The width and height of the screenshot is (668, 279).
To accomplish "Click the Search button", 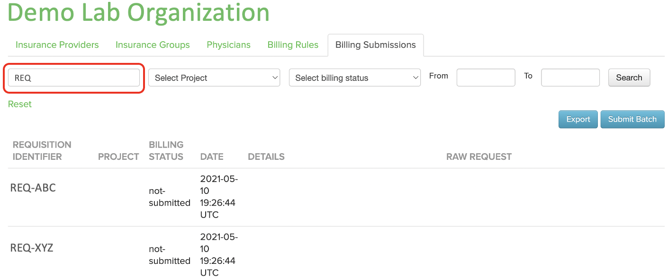I will click(x=629, y=78).
